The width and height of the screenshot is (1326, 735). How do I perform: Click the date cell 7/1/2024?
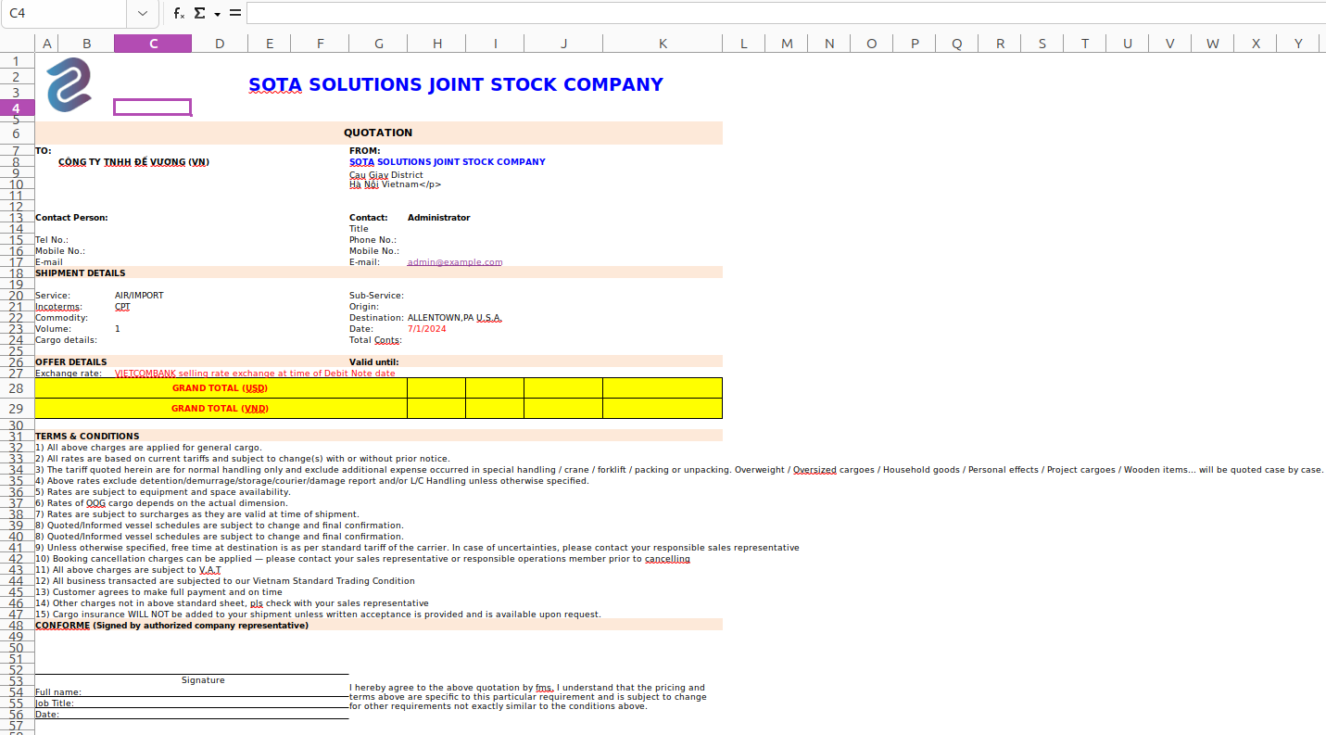[427, 329]
